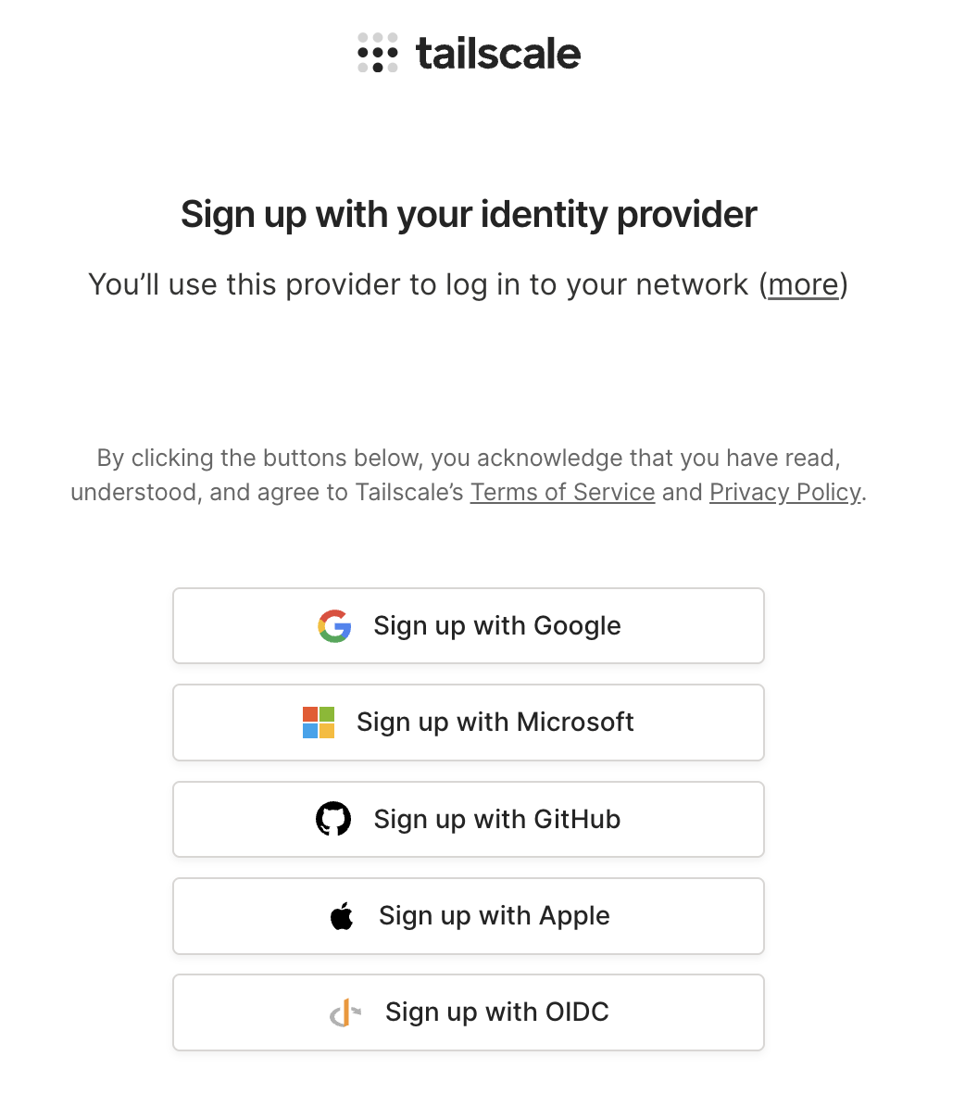The image size is (965, 1119).
Task: Click the OIDC key icon
Action: tap(345, 1012)
